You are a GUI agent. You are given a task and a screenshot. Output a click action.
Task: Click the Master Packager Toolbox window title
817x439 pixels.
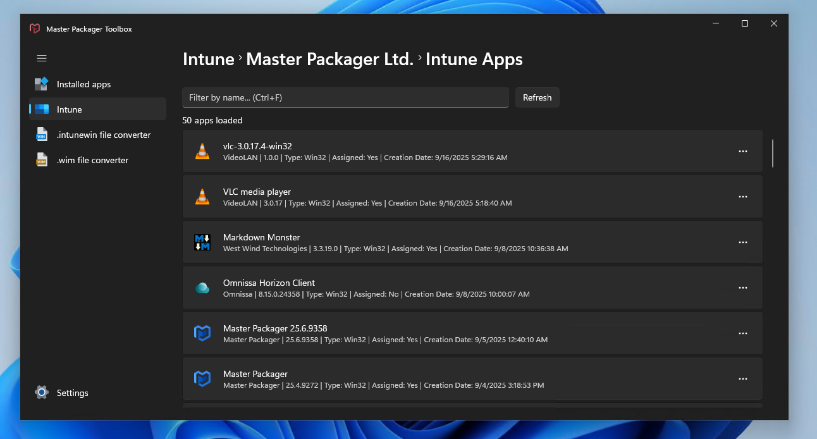tap(89, 29)
